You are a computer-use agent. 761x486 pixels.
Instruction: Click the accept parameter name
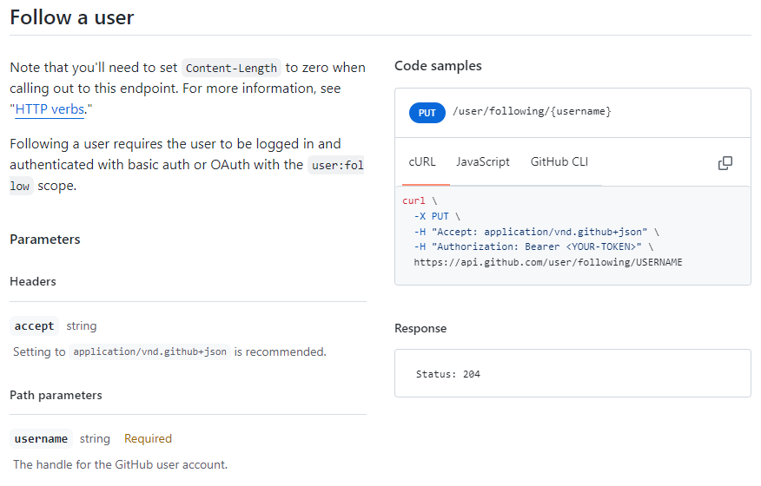coord(34,326)
